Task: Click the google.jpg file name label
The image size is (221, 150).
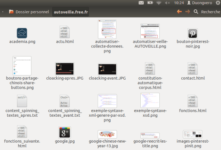Action: pos(65,141)
